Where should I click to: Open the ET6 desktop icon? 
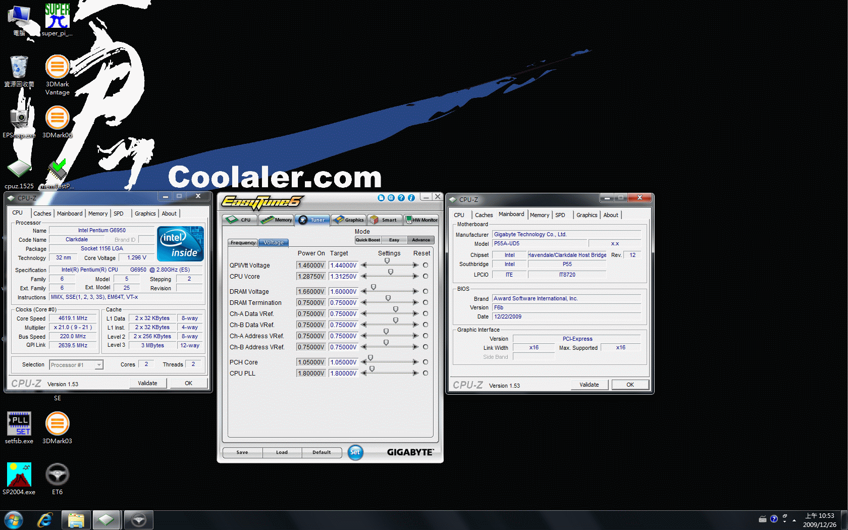point(57,479)
